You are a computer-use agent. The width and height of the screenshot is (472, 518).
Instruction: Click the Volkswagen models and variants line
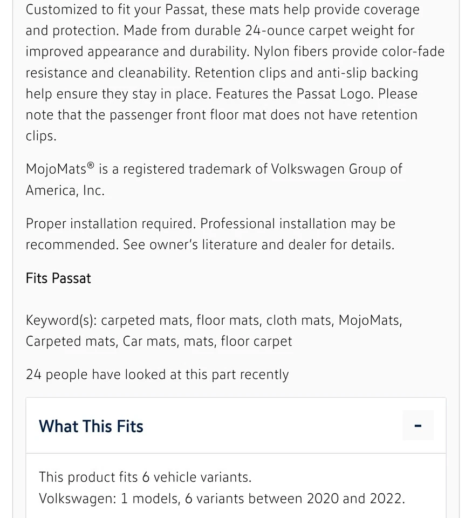pos(222,498)
